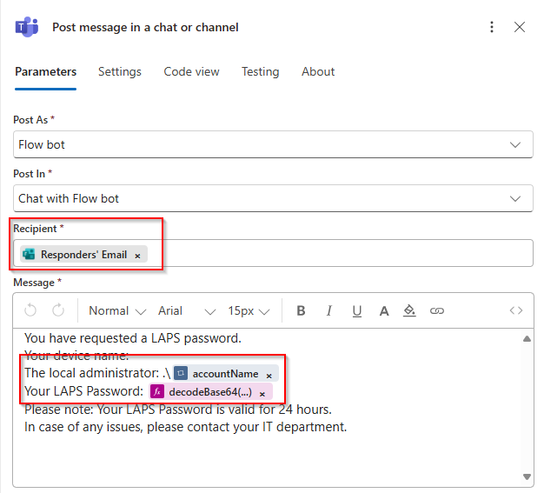
Task: Open the Testing tab
Action: coord(260,72)
